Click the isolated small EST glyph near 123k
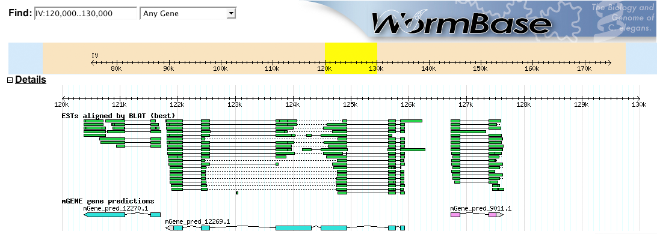 (237, 193)
